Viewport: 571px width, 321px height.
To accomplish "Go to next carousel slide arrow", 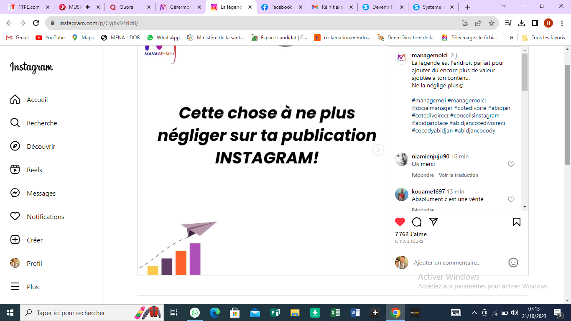I will point(378,150).
